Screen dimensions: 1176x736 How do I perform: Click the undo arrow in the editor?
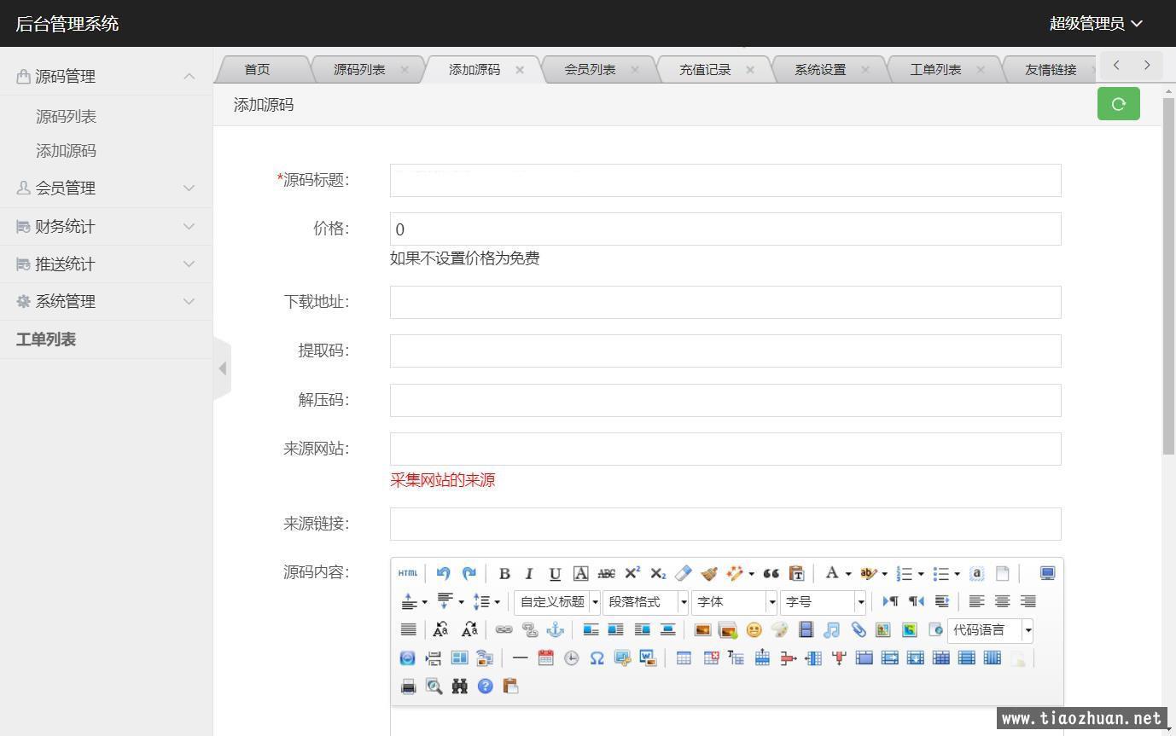pyautogui.click(x=443, y=574)
